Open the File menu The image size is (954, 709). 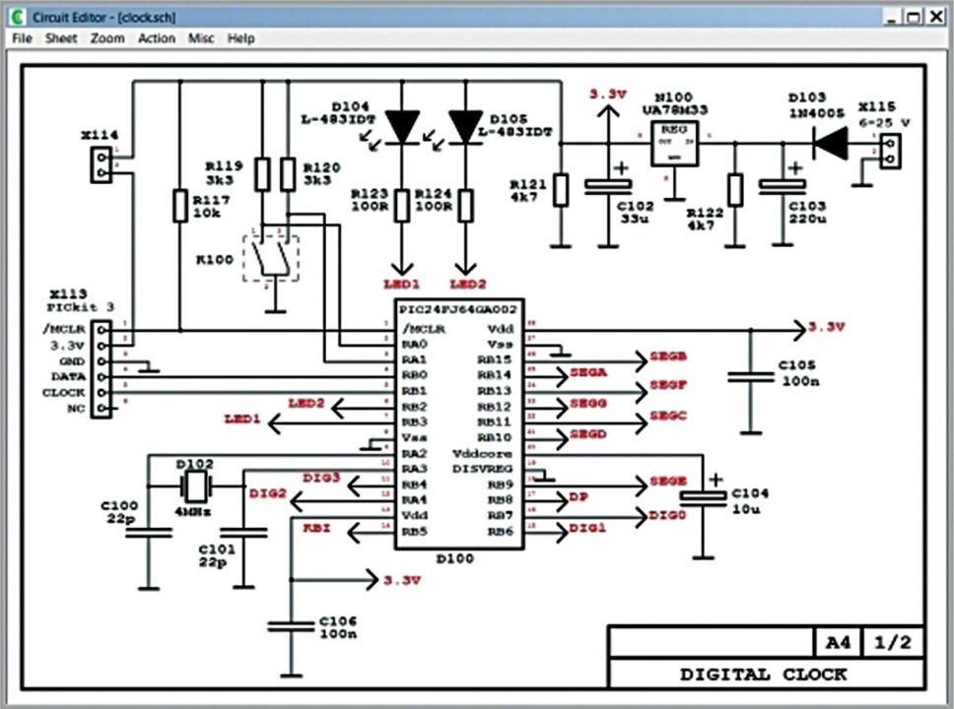coord(22,38)
